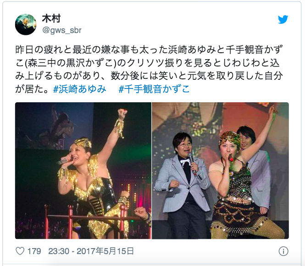Open the #浜崎あゆみ hashtag
Image resolution: width=305 pixels, height=266 pixels.
[x=79, y=89]
